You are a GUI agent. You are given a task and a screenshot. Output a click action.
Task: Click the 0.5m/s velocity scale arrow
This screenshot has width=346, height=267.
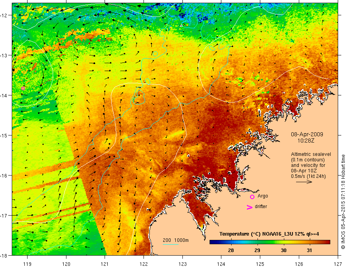[x=304, y=182]
